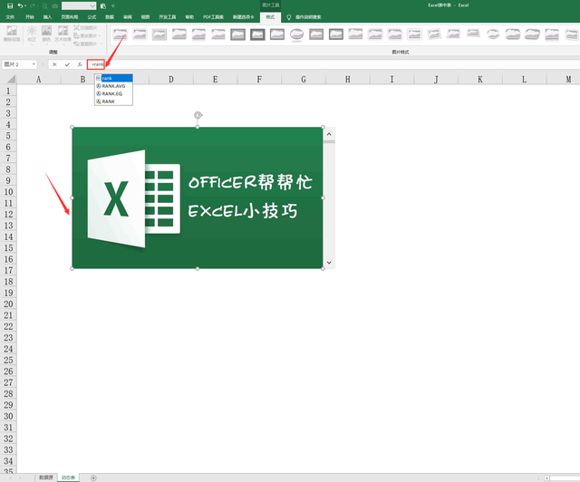Open the 颜色 Color picture option
580x482 pixels.
(x=46, y=34)
